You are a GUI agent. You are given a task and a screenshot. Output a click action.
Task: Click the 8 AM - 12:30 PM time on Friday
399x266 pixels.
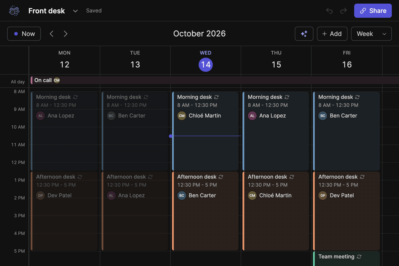[x=338, y=105]
